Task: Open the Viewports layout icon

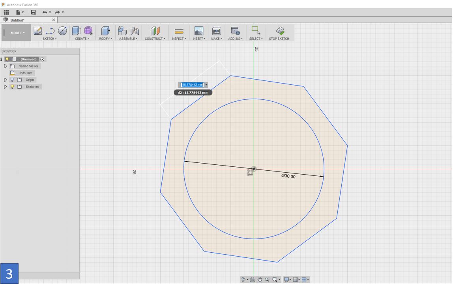Action: pos(304,279)
